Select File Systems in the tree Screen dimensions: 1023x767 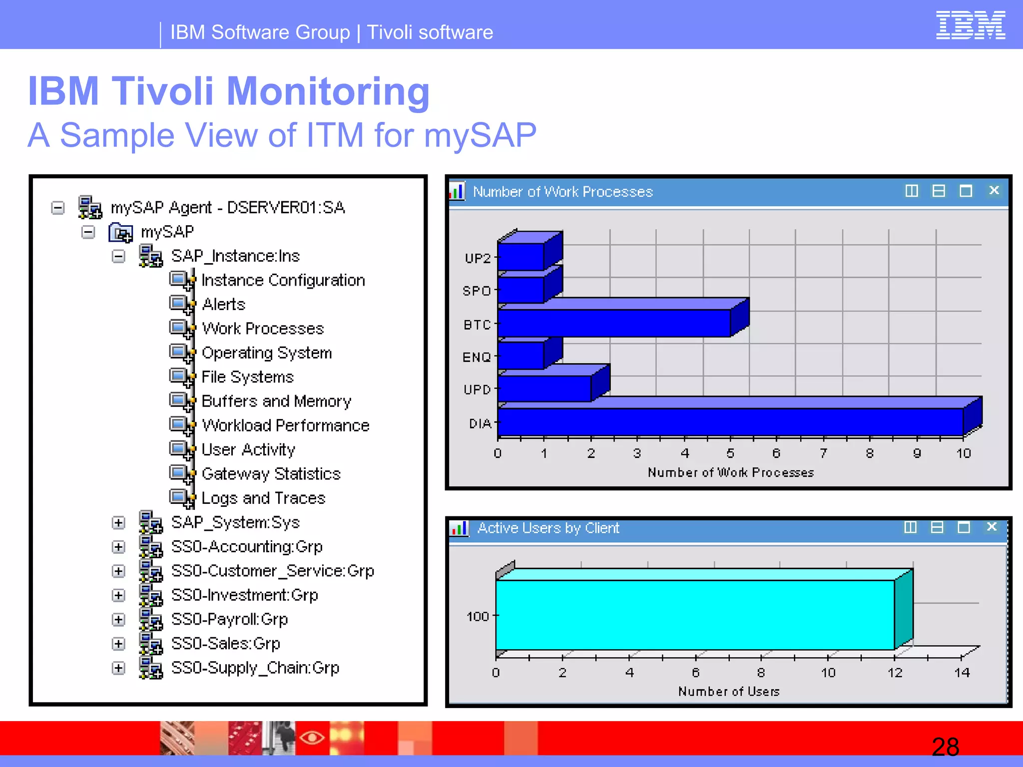(x=247, y=377)
